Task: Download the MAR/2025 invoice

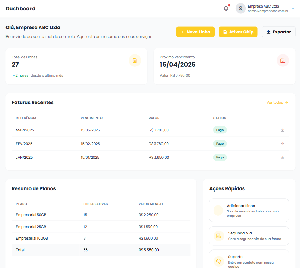Action: click(x=283, y=130)
